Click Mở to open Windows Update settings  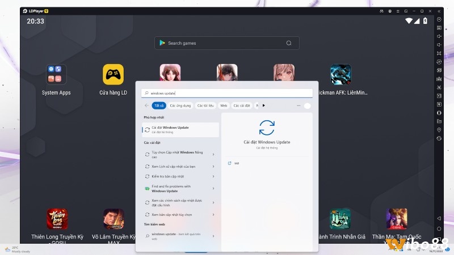[237, 163]
